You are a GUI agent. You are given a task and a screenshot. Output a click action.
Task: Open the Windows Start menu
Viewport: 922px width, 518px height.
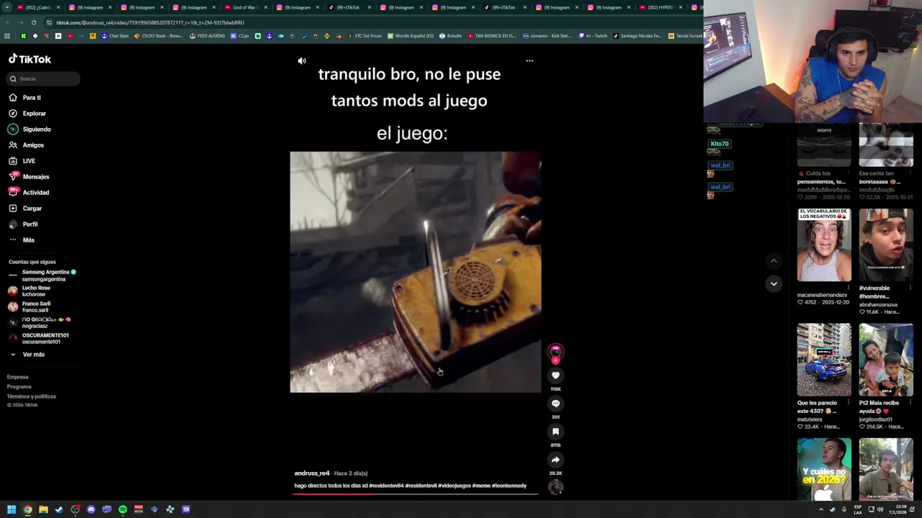click(x=12, y=509)
